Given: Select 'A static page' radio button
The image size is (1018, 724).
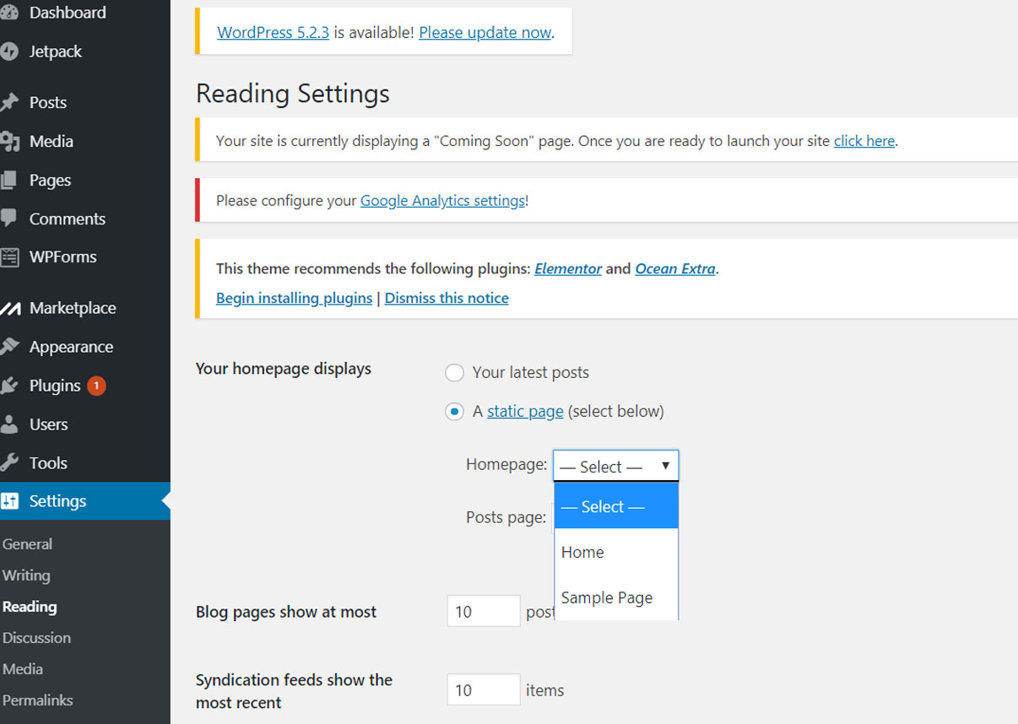Looking at the screenshot, I should [454, 412].
